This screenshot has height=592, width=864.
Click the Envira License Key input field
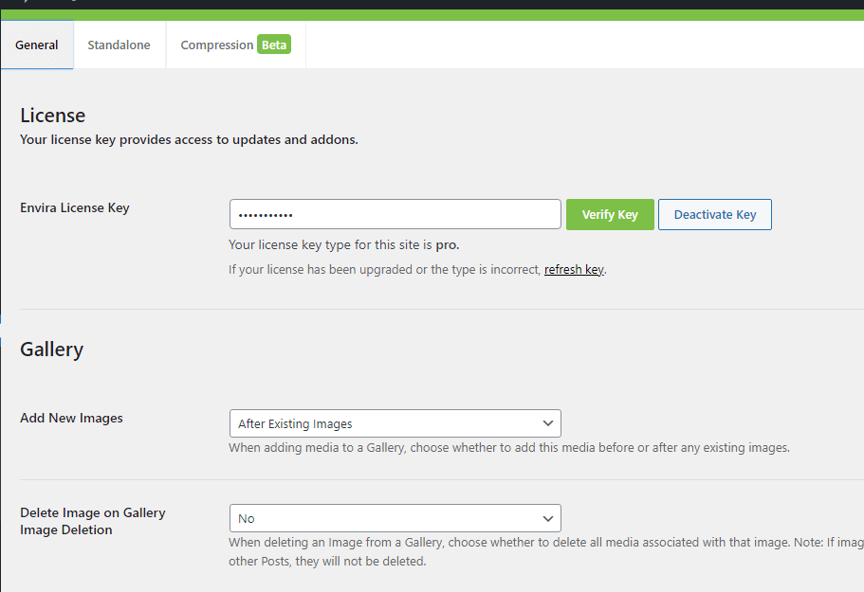(x=395, y=214)
